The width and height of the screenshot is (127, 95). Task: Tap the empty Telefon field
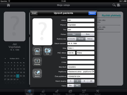(81, 58)
